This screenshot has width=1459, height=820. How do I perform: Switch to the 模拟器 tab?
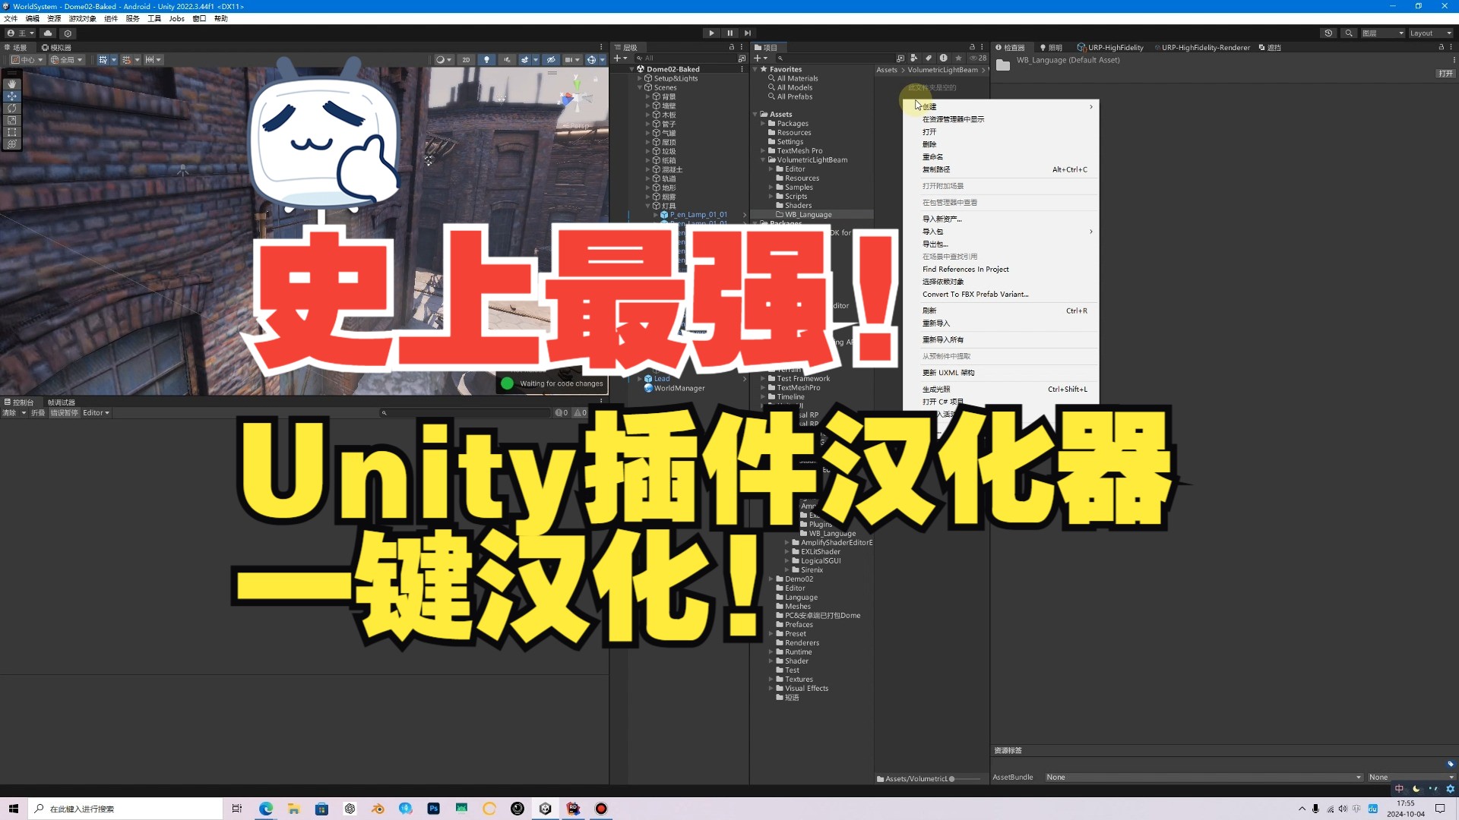56,47
